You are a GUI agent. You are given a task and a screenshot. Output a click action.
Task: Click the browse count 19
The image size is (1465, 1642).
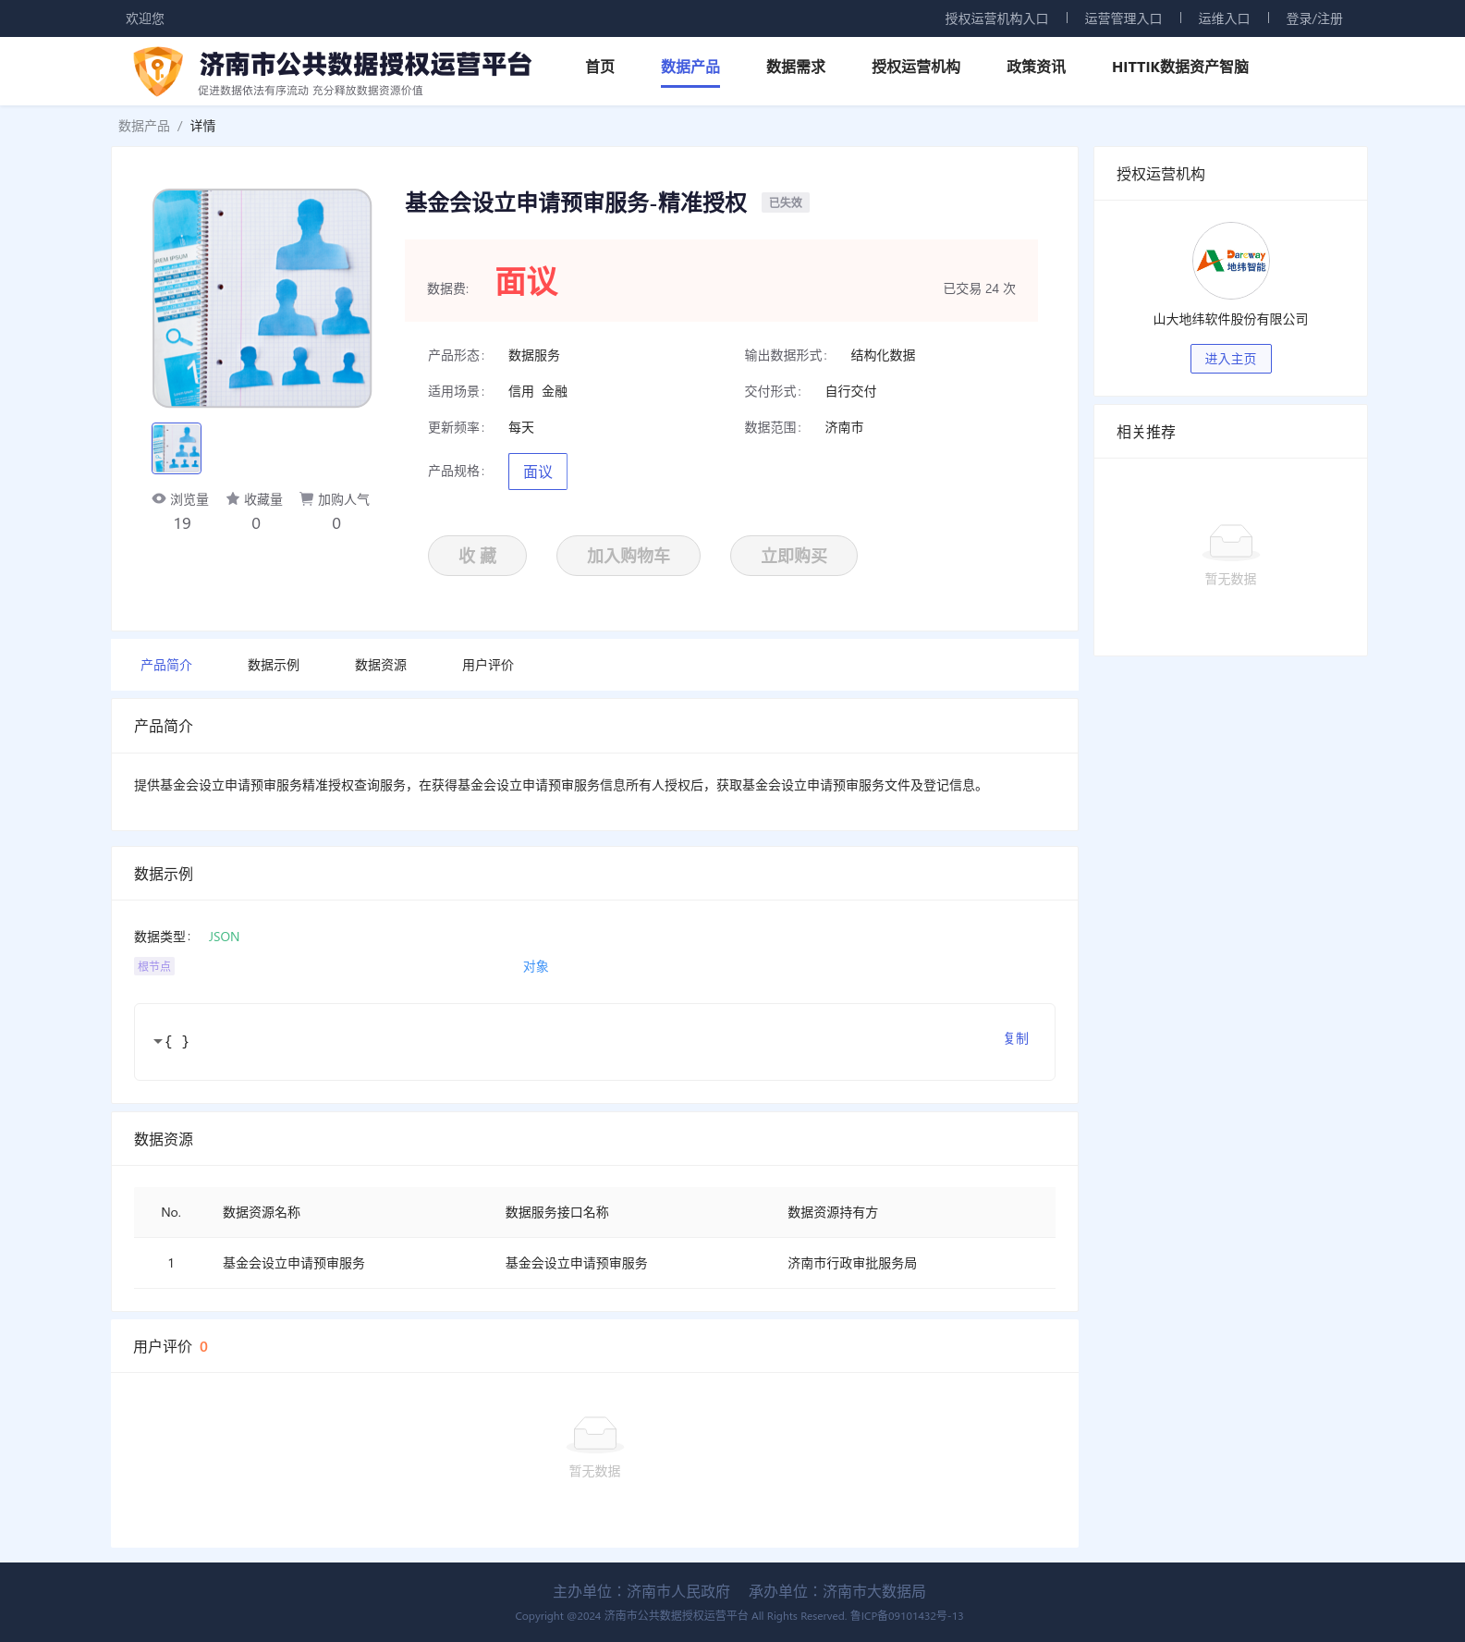[182, 523]
